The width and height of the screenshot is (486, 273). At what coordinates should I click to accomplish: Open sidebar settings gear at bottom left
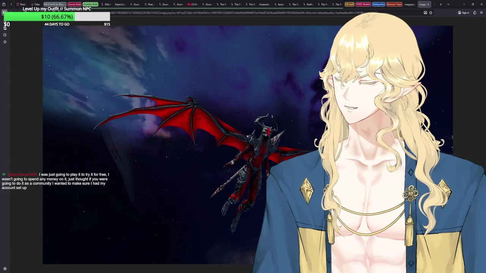(x=5, y=269)
